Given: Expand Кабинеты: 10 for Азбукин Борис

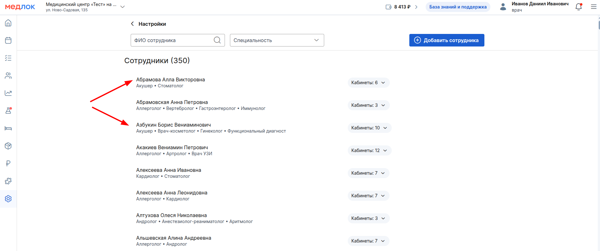Looking at the screenshot, I should coord(369,128).
